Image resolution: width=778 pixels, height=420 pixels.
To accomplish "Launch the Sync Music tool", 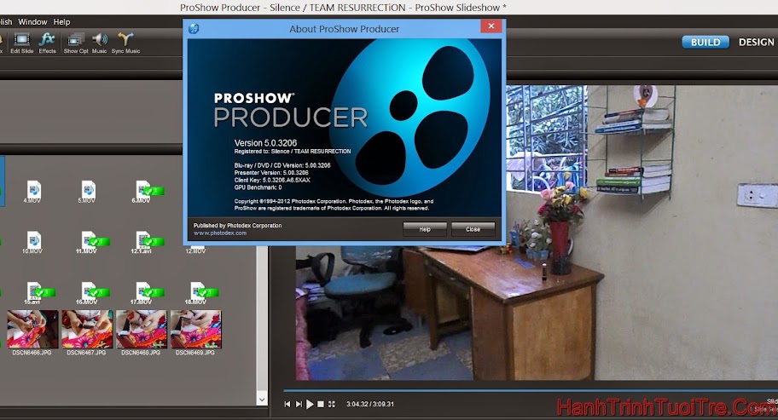I will coord(125,43).
